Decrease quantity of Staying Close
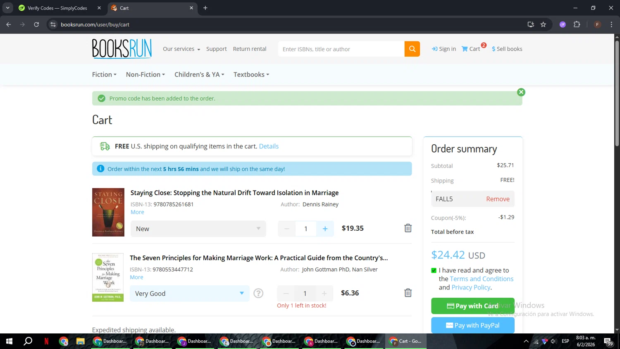The height and width of the screenshot is (349, 620). tap(286, 229)
